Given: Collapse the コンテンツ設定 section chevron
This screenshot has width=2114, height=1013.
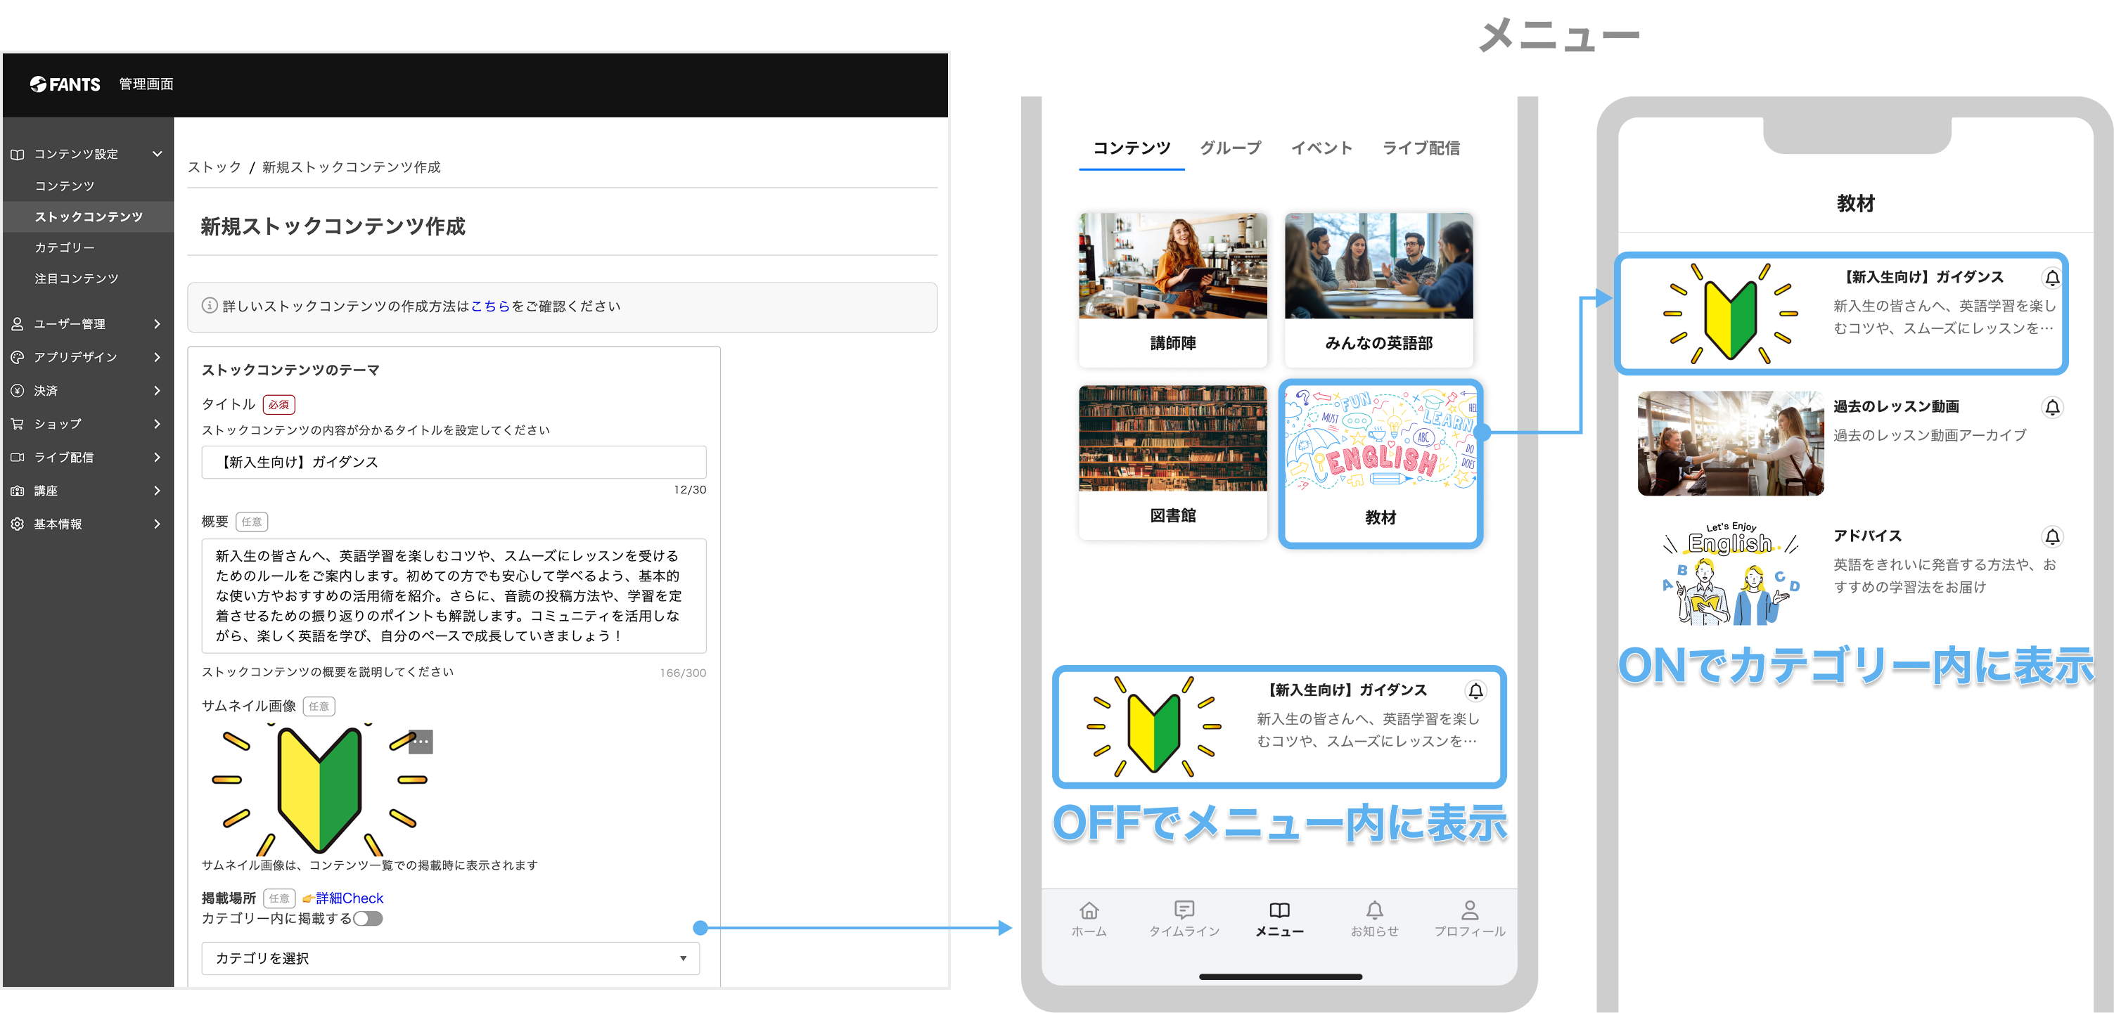Looking at the screenshot, I should pos(158,154).
